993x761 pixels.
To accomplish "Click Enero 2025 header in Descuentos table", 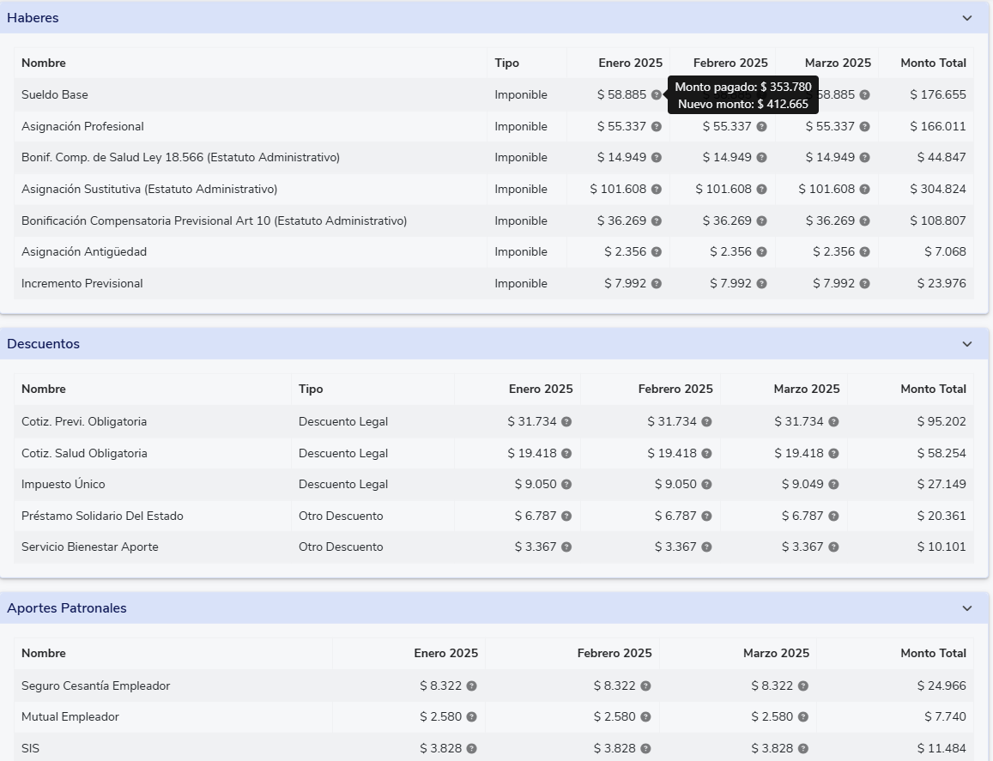I will (x=541, y=389).
